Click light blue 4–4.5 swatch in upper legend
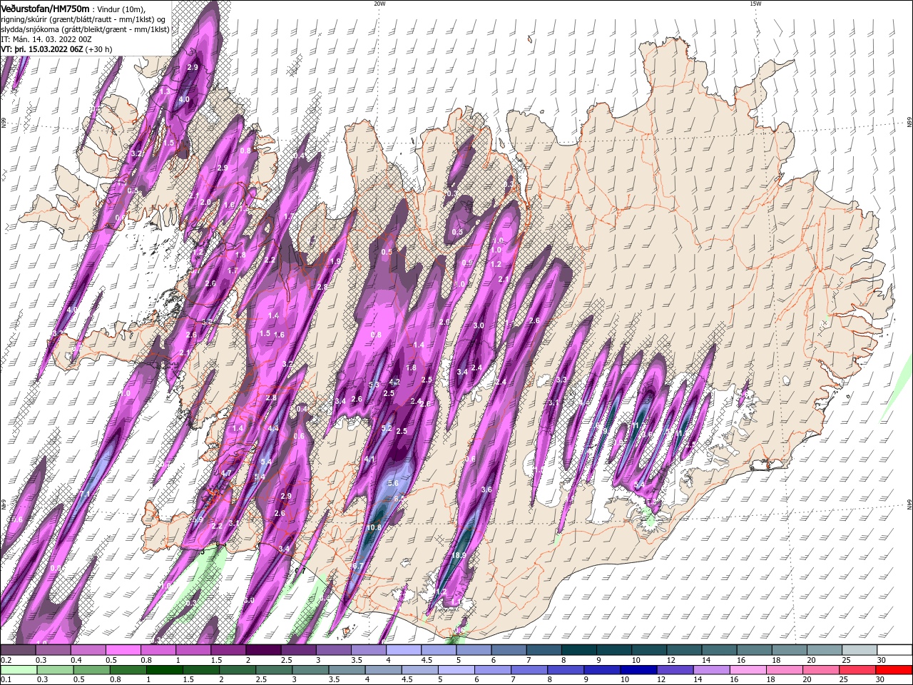Viewport: 913px width, 685px height. [x=402, y=650]
